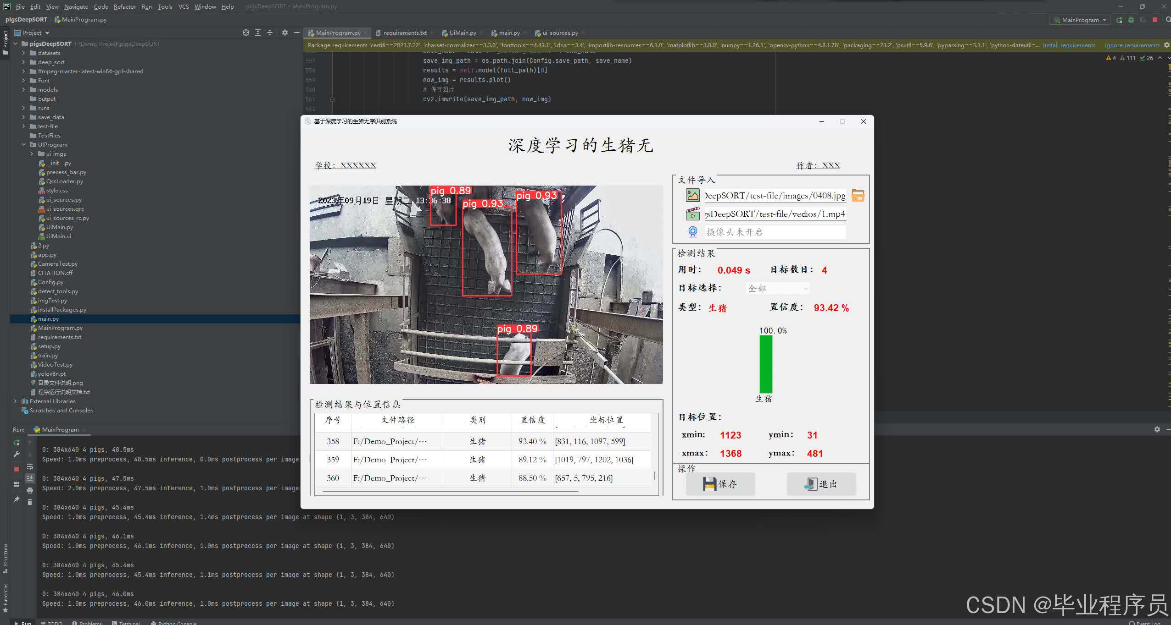Expand the datasets folder
Image resolution: width=1171 pixels, height=625 pixels.
24,53
